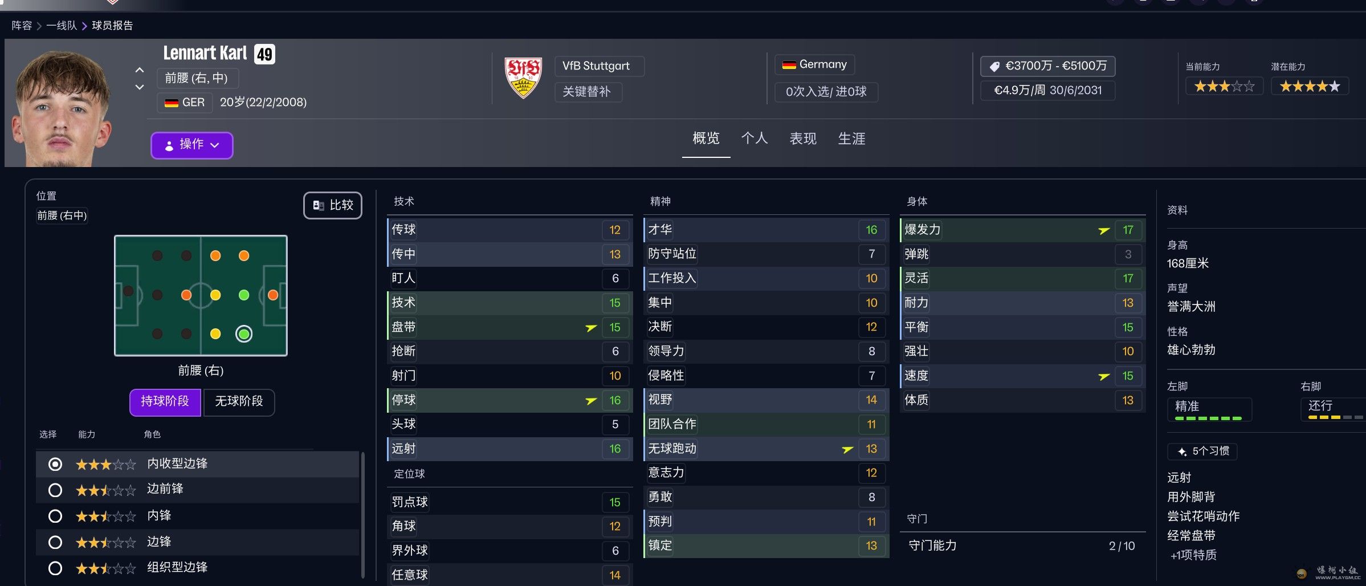Screen dimensions: 1366x586
Task: Click the current ability star rating
Action: (1224, 87)
